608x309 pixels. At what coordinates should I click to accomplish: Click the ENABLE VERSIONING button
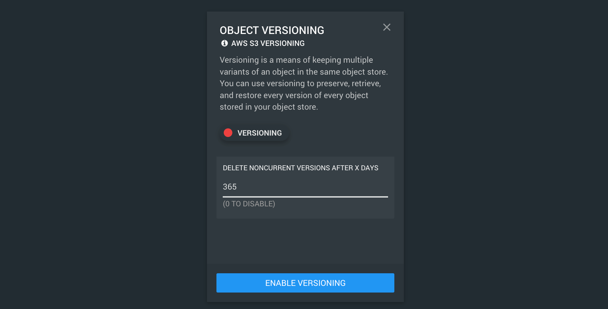(305, 283)
